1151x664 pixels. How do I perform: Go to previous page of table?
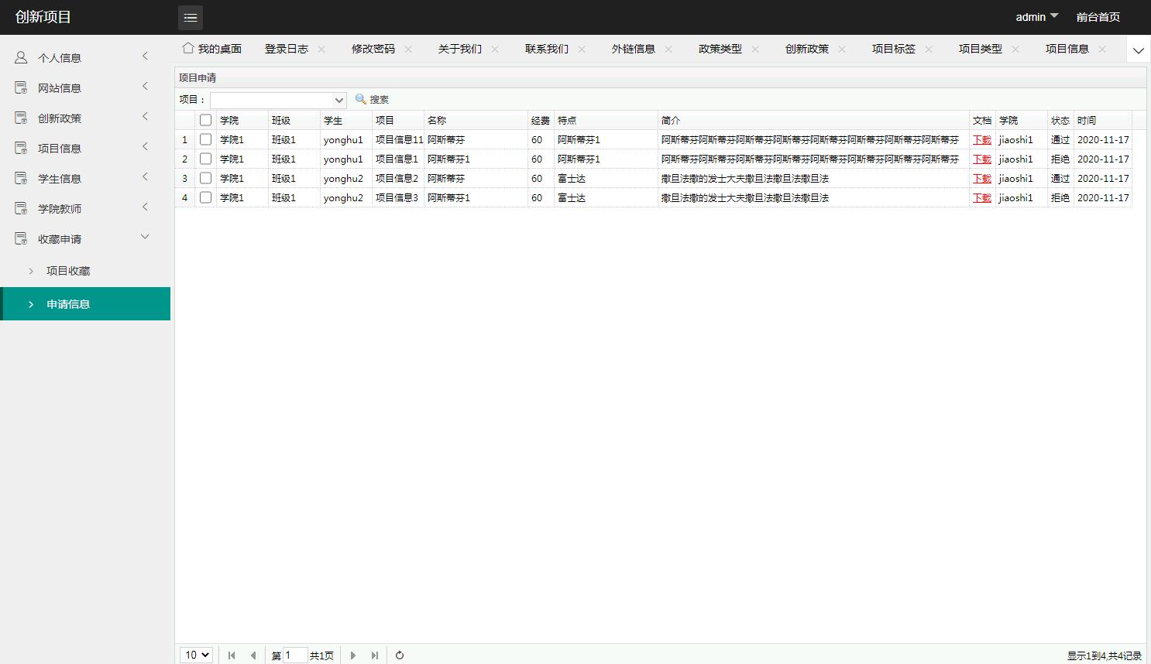tap(253, 655)
